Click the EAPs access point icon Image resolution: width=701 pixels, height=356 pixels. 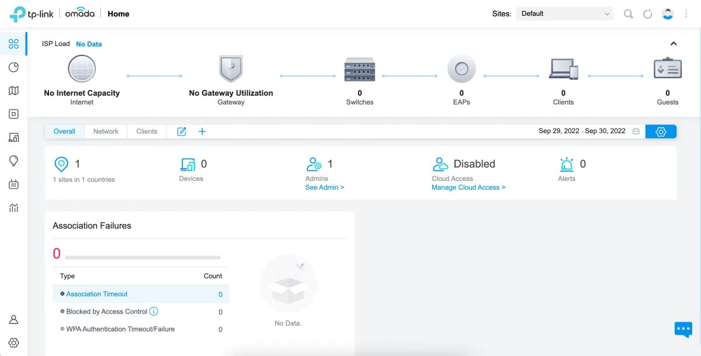[461, 69]
